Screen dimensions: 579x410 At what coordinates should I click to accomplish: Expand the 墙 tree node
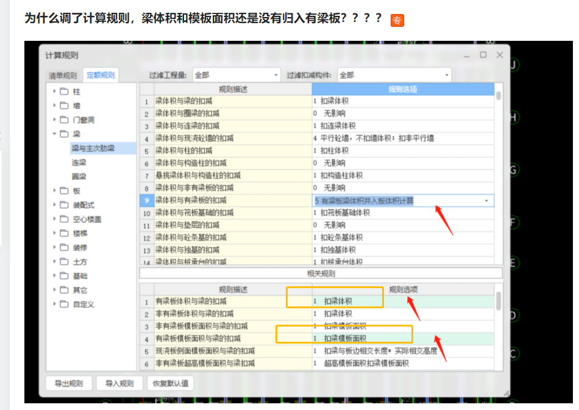tap(54, 105)
